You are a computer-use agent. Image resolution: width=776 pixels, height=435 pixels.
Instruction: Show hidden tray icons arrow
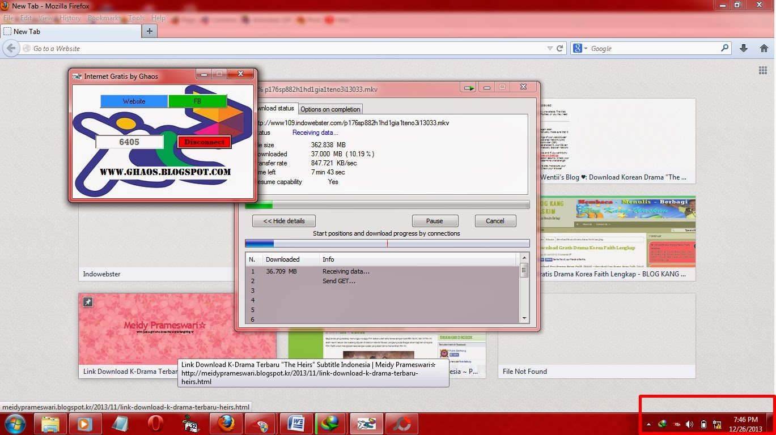point(649,424)
